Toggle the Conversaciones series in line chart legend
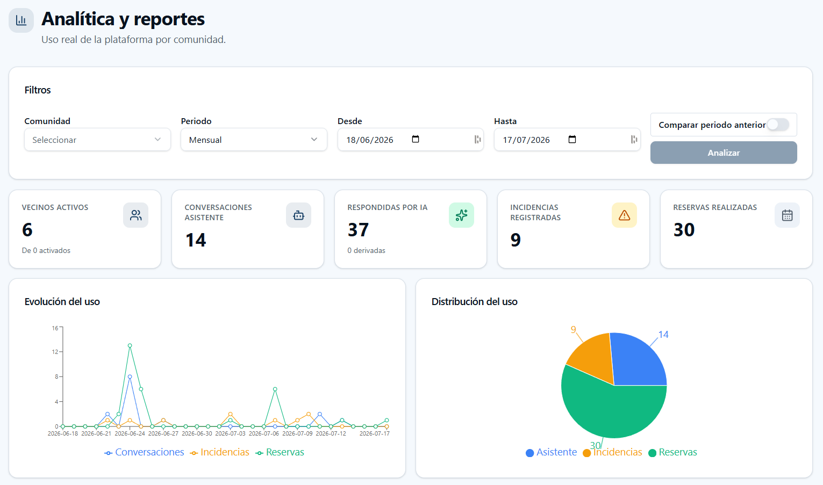Screen dimensions: 823x485 click(144, 452)
